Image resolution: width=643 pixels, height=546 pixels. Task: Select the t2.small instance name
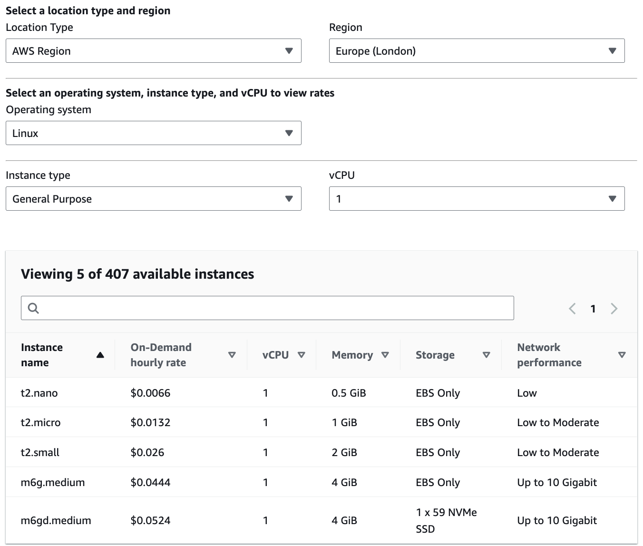pyautogui.click(x=40, y=452)
